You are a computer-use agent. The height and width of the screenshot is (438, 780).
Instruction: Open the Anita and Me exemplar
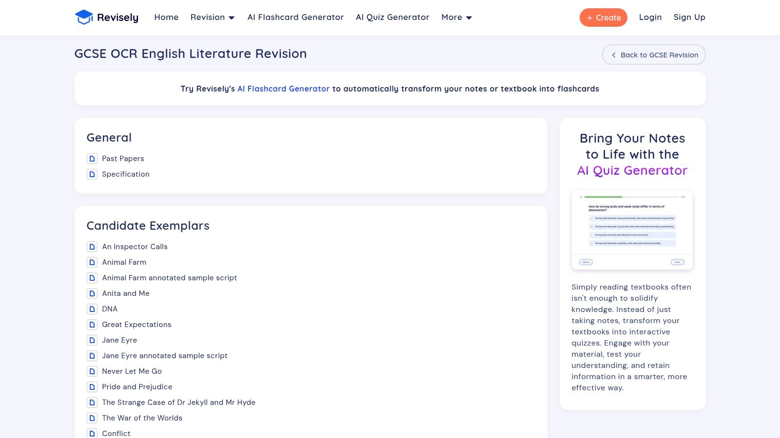126,293
